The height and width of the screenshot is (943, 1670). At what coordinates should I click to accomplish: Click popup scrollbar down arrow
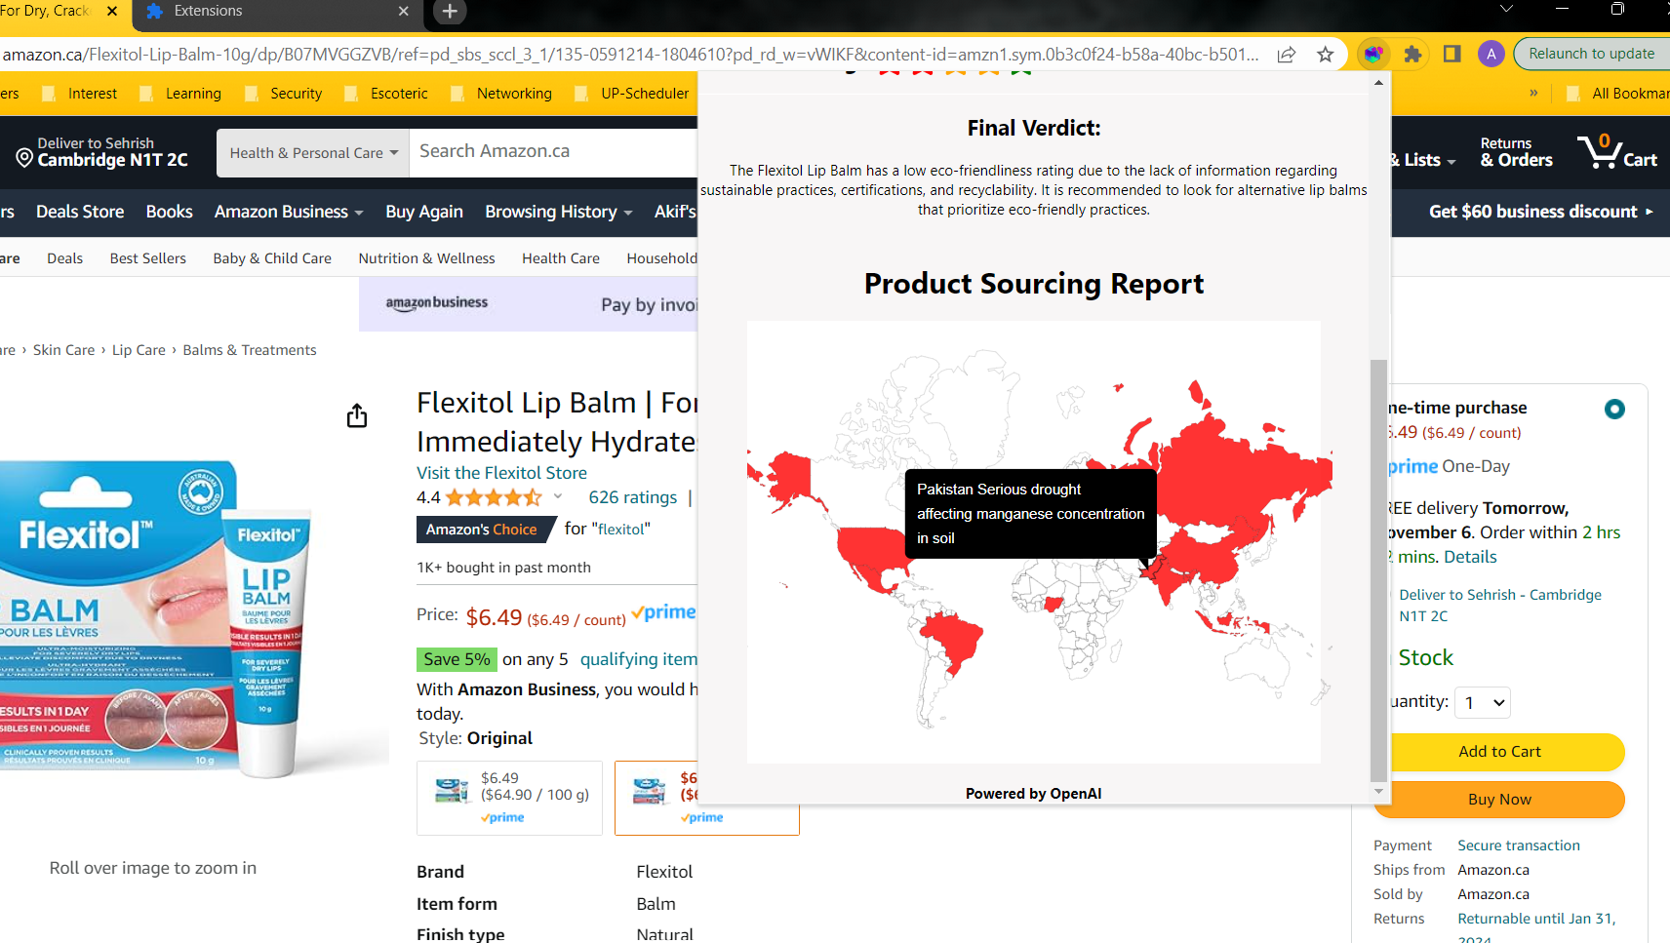[1378, 792]
